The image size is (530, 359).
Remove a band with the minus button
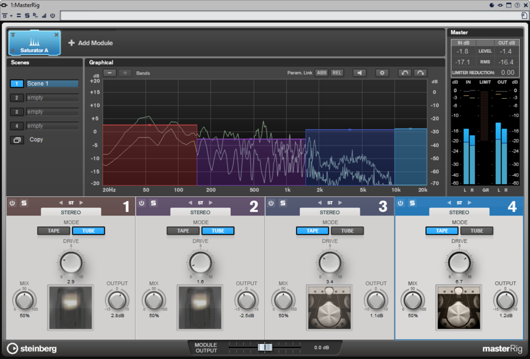pyautogui.click(x=110, y=73)
